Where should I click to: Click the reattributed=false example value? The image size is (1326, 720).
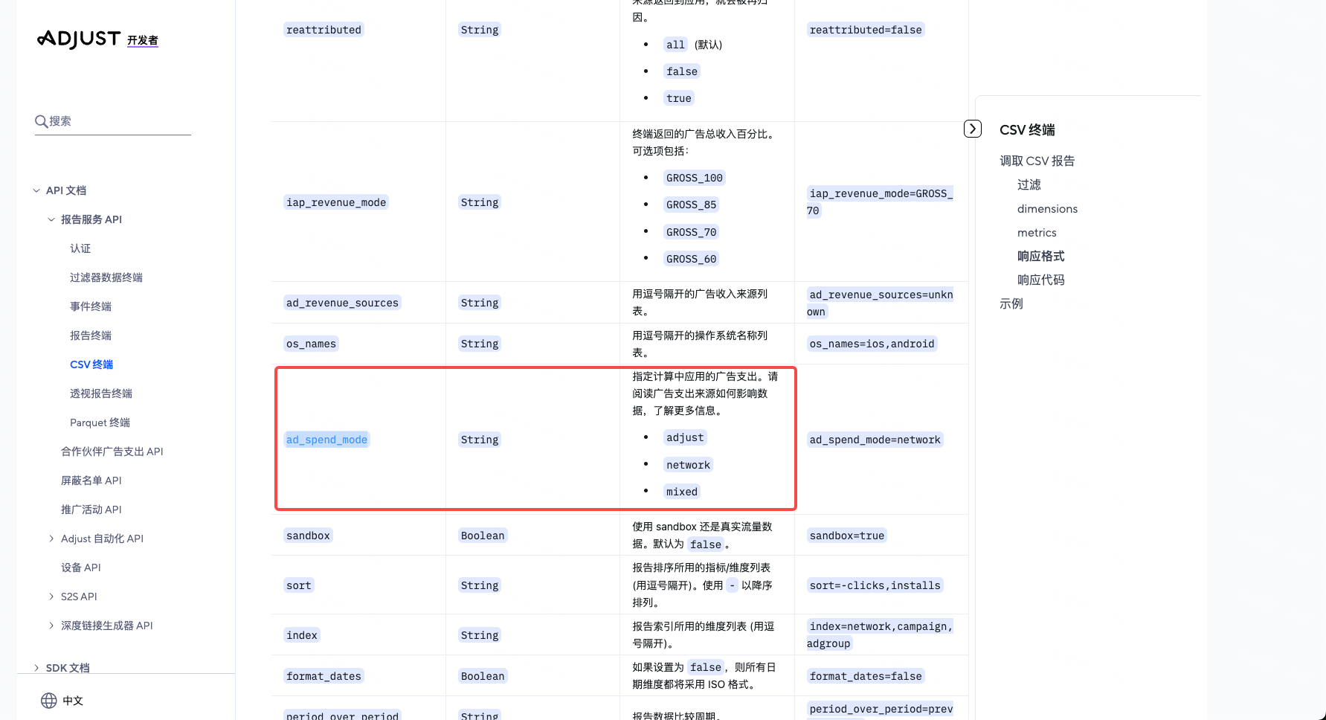(866, 30)
